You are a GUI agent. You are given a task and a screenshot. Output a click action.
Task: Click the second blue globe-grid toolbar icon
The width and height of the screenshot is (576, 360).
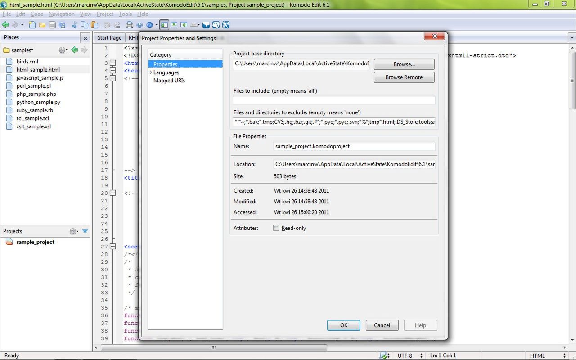coord(216,25)
